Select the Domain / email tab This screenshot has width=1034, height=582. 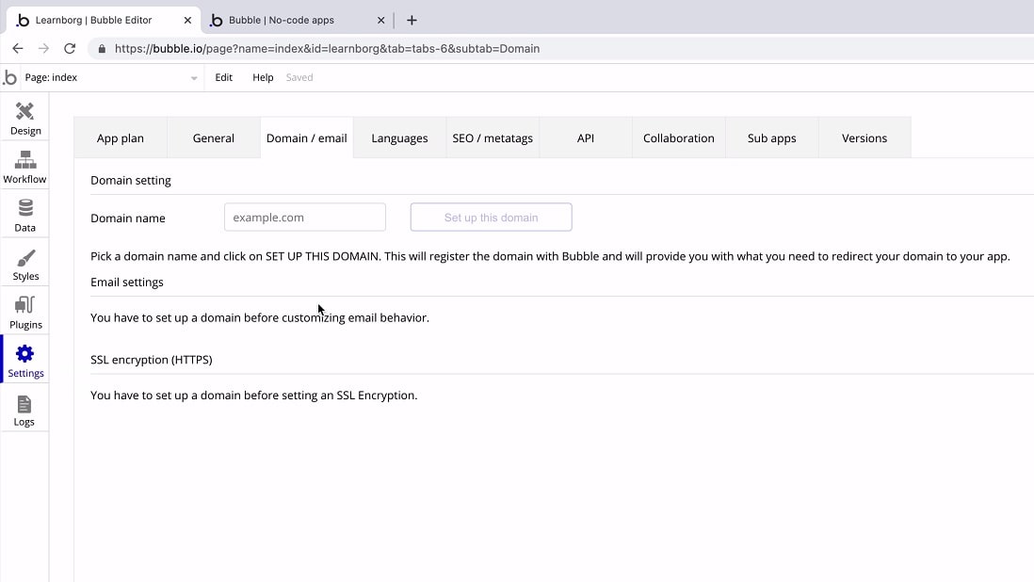coord(307,137)
